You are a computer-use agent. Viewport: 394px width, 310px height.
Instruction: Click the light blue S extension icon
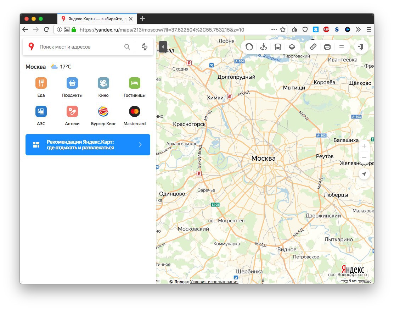[x=316, y=29]
